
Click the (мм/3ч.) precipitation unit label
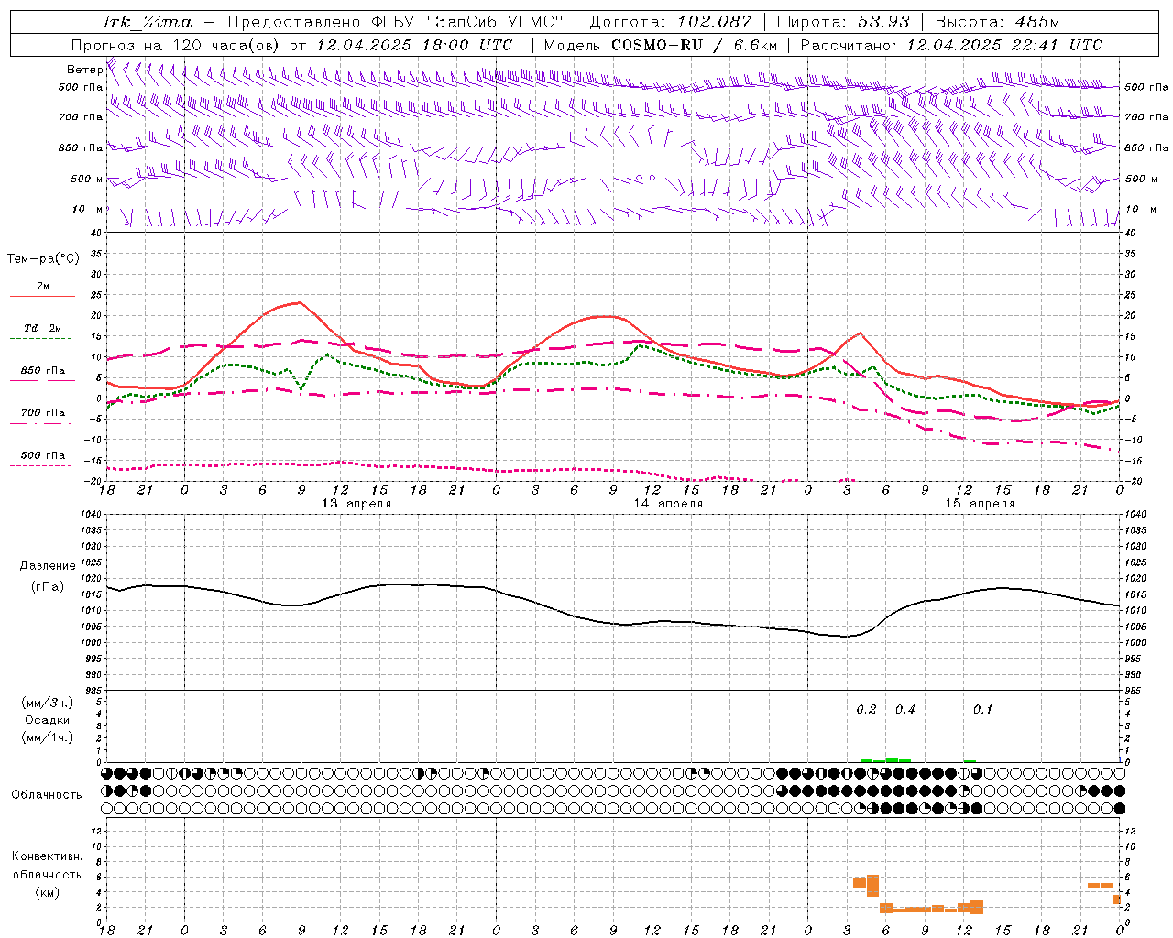pyautogui.click(x=48, y=703)
